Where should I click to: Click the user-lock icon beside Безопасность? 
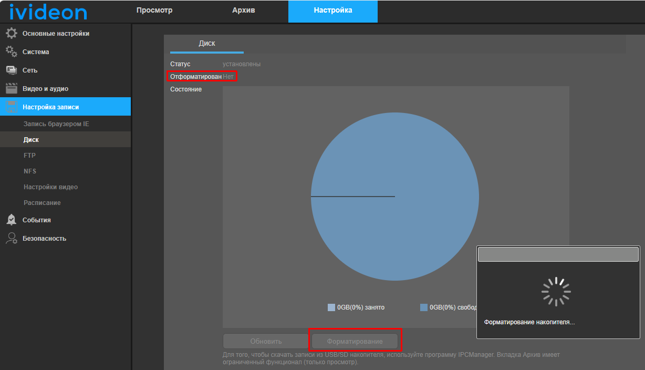pyautogui.click(x=12, y=238)
